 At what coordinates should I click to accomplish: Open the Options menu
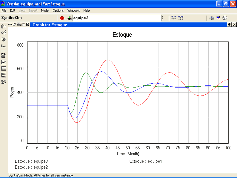tap(58, 11)
